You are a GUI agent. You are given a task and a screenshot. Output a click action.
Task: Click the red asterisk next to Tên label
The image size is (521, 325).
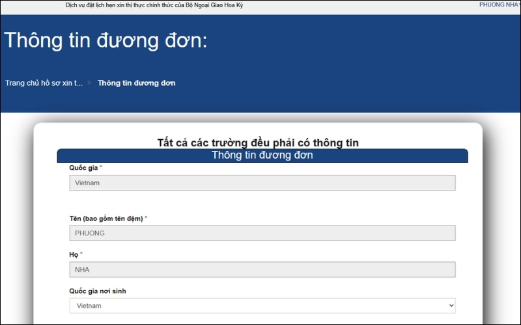(x=146, y=218)
